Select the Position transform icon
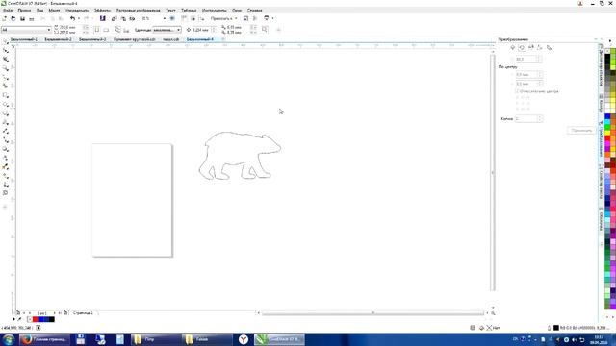 click(513, 47)
